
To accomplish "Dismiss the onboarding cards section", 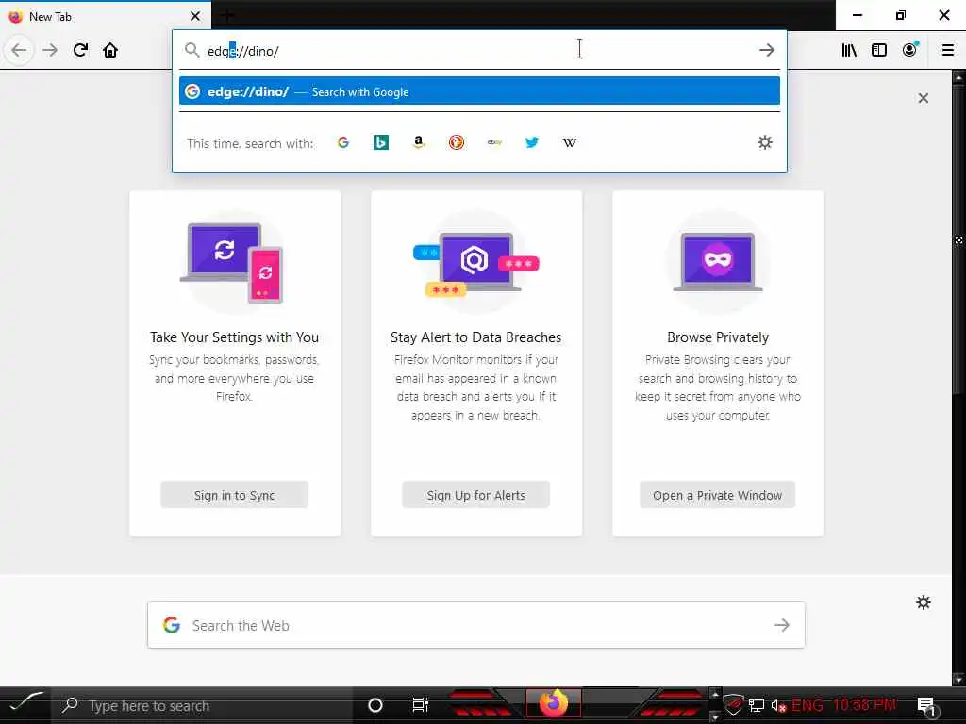I will [x=923, y=98].
